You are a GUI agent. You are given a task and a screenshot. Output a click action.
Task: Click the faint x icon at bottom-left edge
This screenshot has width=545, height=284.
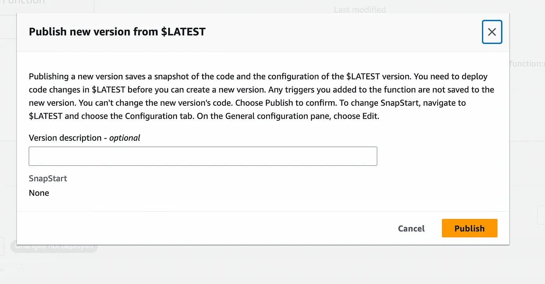point(2,270)
